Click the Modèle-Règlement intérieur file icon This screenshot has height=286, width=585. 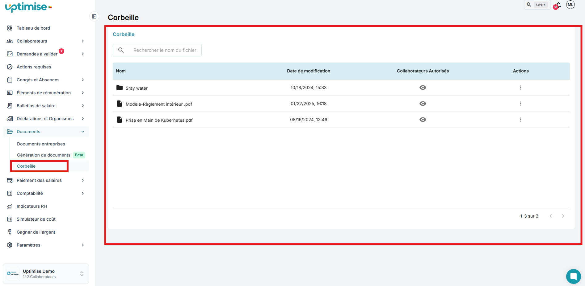coord(120,104)
